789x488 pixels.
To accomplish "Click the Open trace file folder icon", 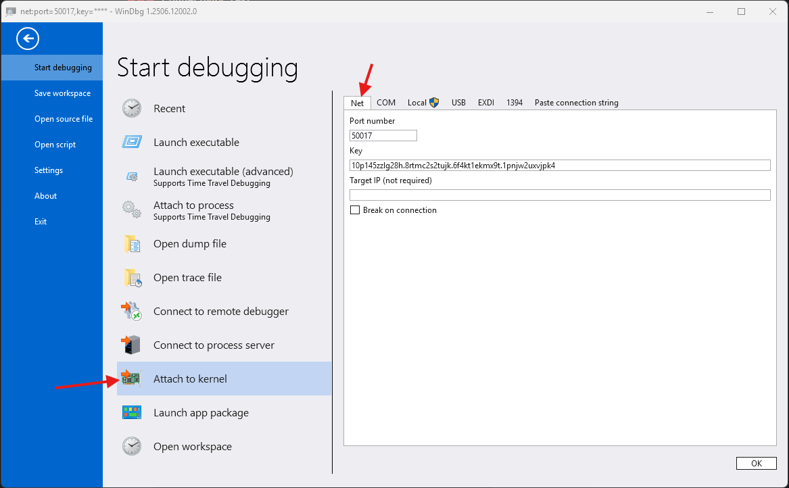I will (133, 278).
